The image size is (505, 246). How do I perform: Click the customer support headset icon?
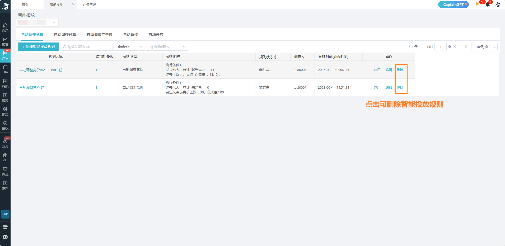pos(5,237)
